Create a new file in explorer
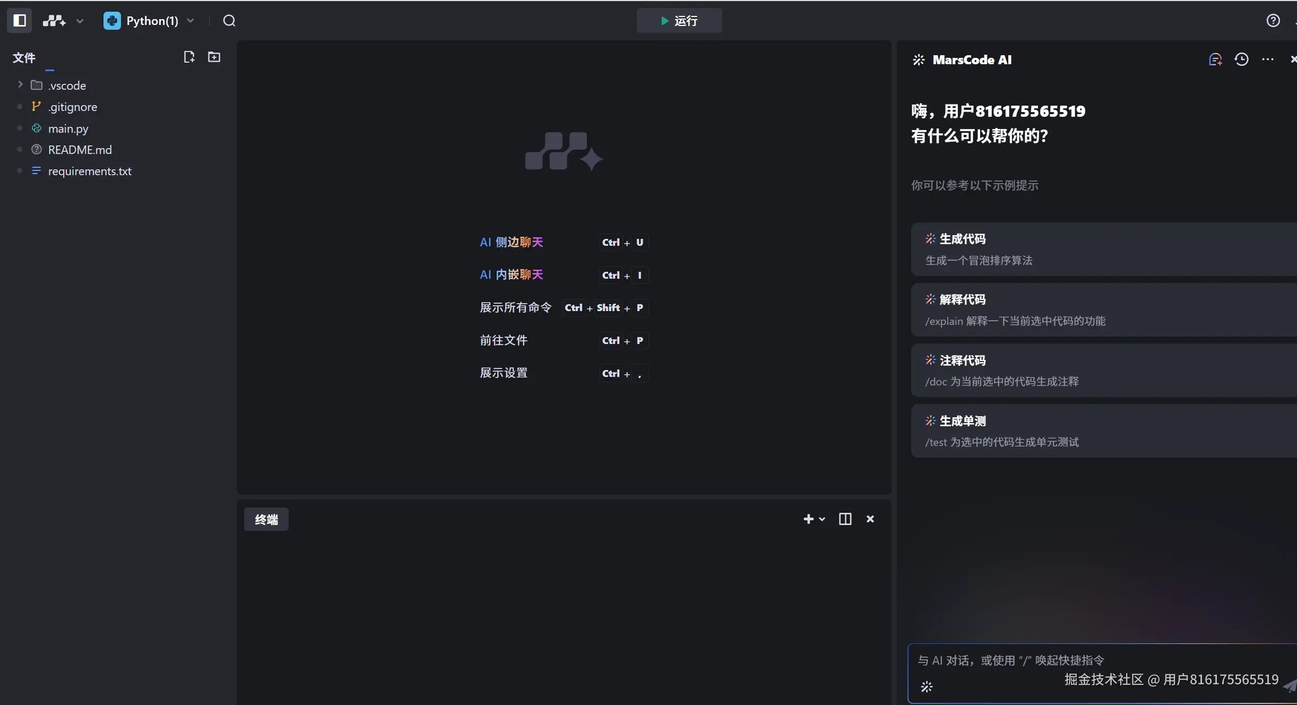 point(189,57)
